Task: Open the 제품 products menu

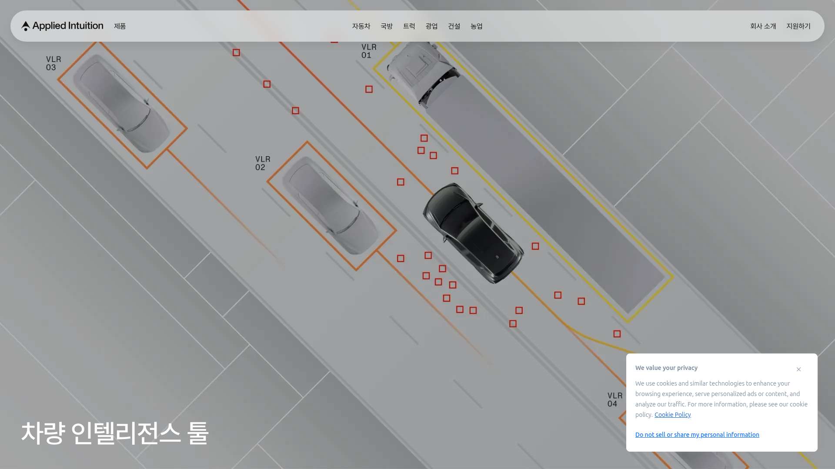Action: [120, 26]
